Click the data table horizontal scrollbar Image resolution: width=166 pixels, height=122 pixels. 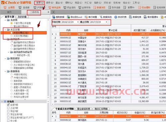[x=109, y=104]
